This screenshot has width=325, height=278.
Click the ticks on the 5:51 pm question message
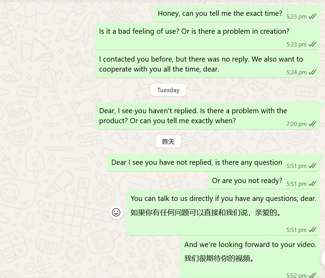[312, 165]
